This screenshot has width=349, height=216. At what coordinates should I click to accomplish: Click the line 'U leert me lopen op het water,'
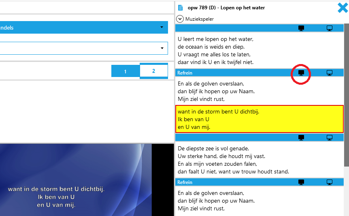[215, 39]
